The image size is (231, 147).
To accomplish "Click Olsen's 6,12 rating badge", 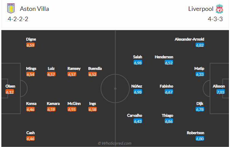I will click(10, 92).
